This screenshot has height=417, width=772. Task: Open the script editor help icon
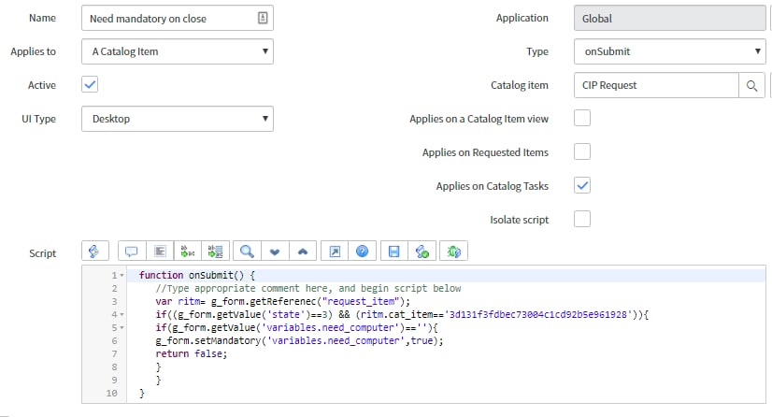[x=362, y=252]
